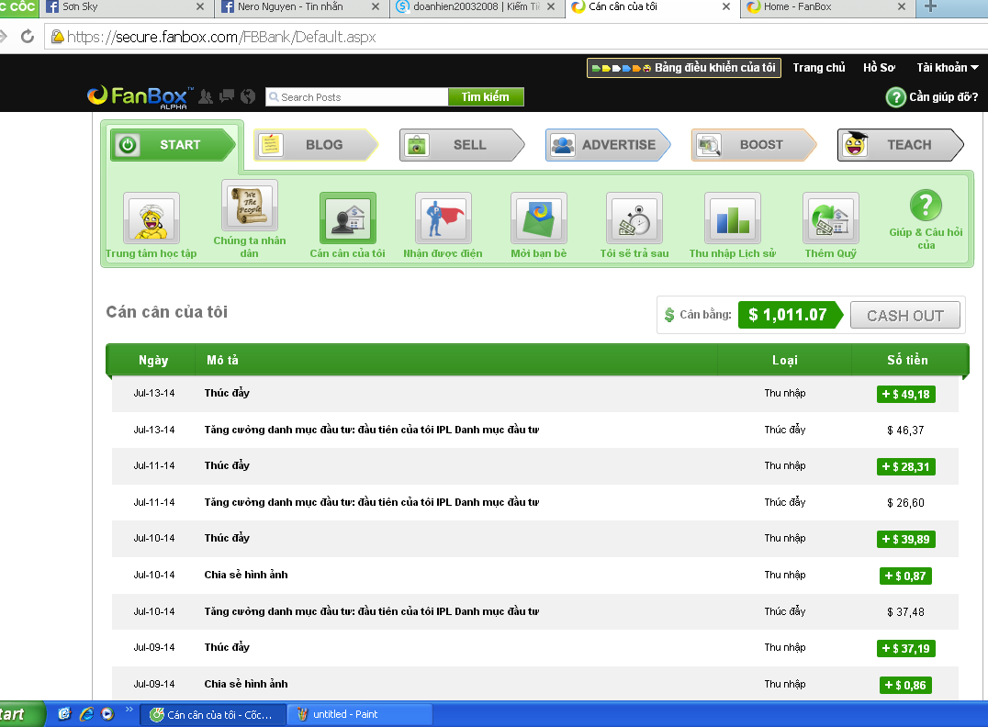The image size is (988, 727).
Task: Select the Cán cân của tôi bank icon
Action: click(x=348, y=218)
